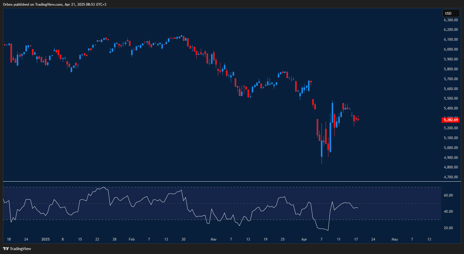
Task: Click the Apr label on the time axis
Action: 304,239
